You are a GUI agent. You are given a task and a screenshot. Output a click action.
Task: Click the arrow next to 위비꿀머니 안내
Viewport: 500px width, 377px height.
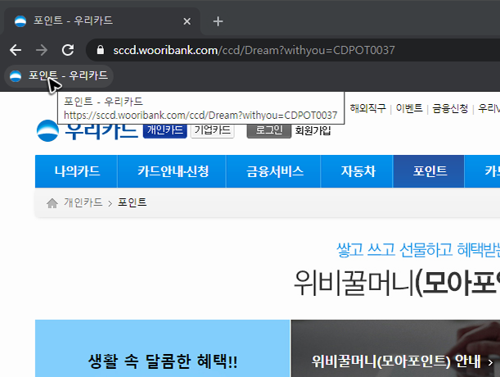[x=490, y=362]
